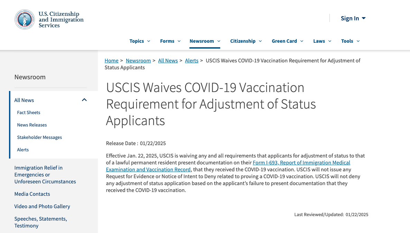410x233 pixels.
Task: Expand the Citizenship menu chevron
Action: point(260,41)
